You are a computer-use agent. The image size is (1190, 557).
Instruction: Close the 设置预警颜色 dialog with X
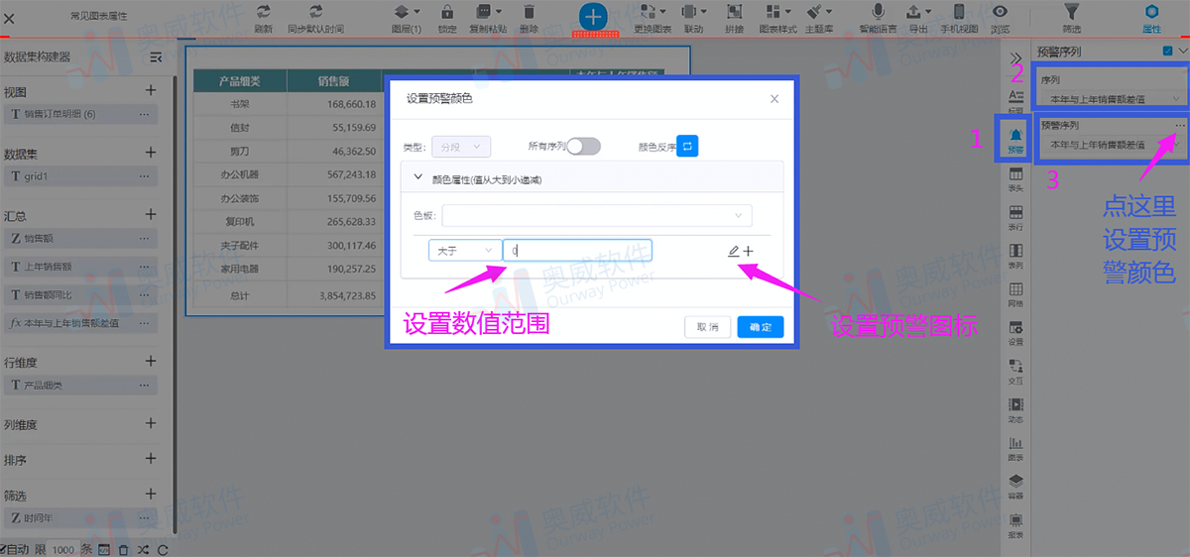[774, 99]
